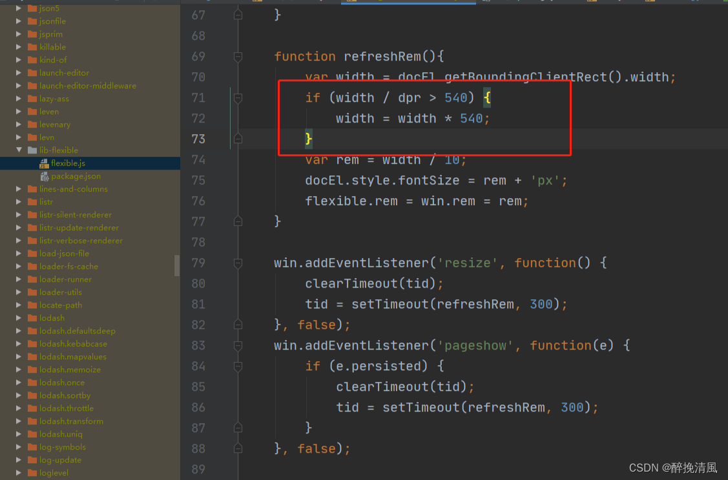Click the fold marker beside line 71
Viewport: 728px width, 480px height.
238,97
